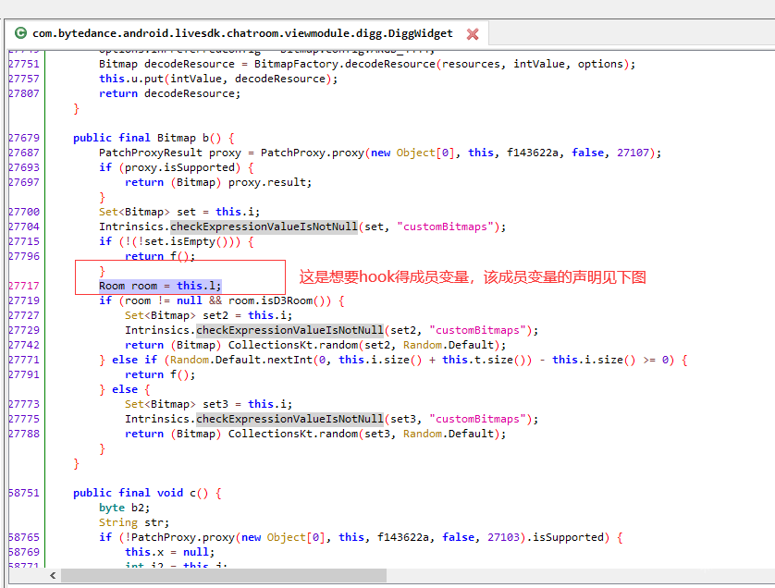Click 'String str;' declaration
This screenshot has width=775, height=588.
point(134,523)
